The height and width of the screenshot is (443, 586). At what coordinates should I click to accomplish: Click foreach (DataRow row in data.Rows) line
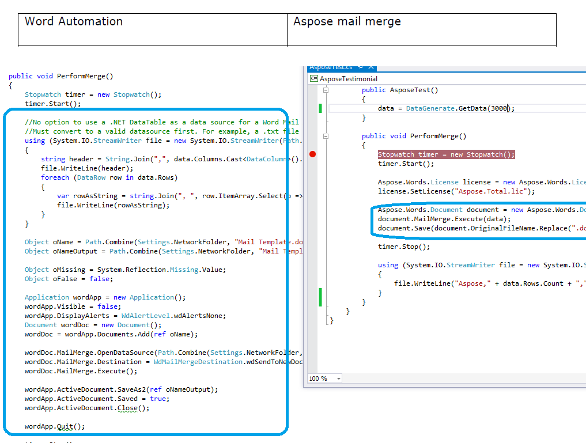(x=109, y=177)
